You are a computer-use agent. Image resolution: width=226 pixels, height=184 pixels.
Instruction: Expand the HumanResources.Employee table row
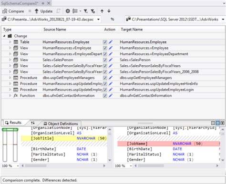[10, 42]
